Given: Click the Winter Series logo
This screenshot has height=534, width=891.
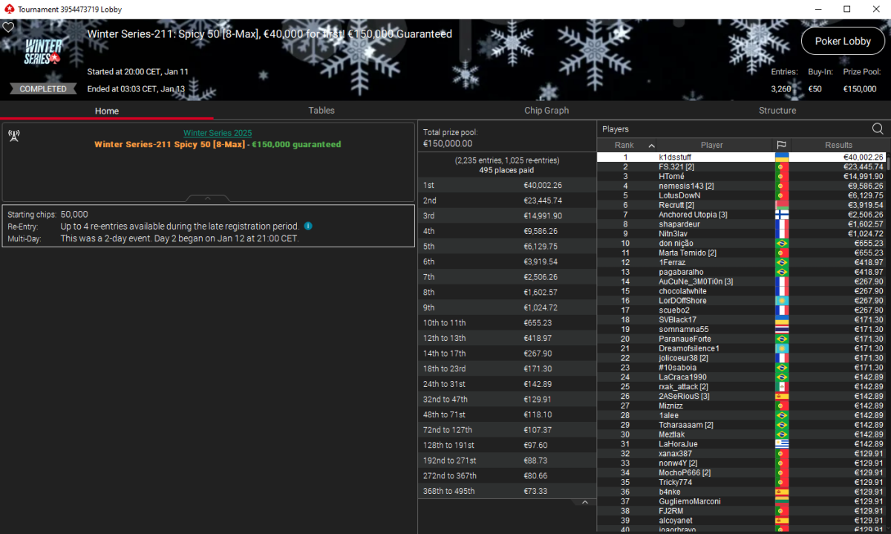Looking at the screenshot, I should pos(43,52).
